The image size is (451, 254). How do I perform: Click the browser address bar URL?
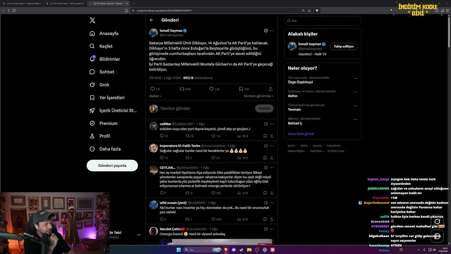pos(165,11)
